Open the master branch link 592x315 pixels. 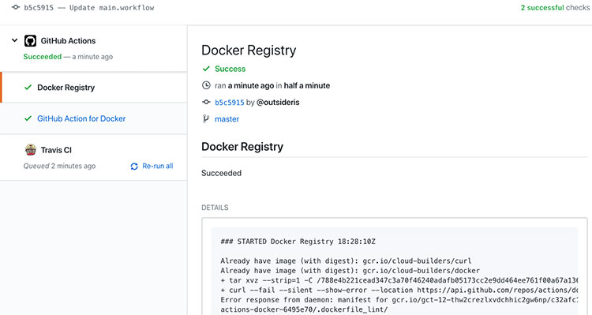(x=227, y=119)
